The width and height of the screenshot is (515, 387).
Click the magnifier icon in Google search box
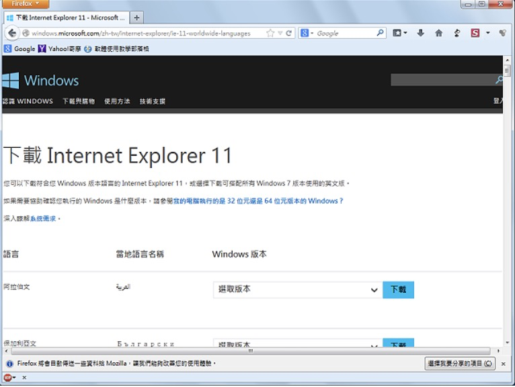click(380, 33)
